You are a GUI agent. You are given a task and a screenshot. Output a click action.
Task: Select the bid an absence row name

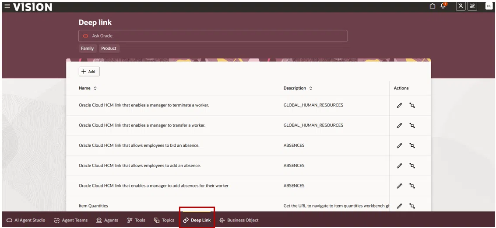click(139, 145)
